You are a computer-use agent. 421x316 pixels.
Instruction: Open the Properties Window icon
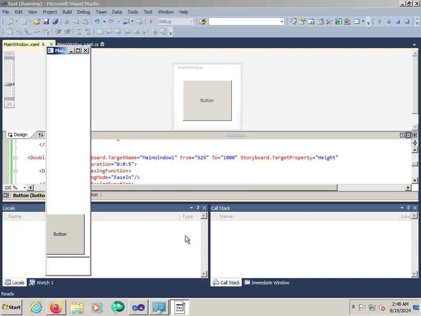(302, 21)
